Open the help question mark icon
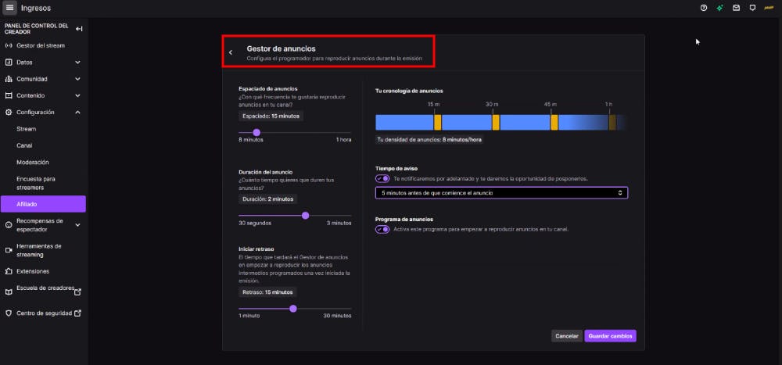The image size is (782, 365). click(x=704, y=8)
